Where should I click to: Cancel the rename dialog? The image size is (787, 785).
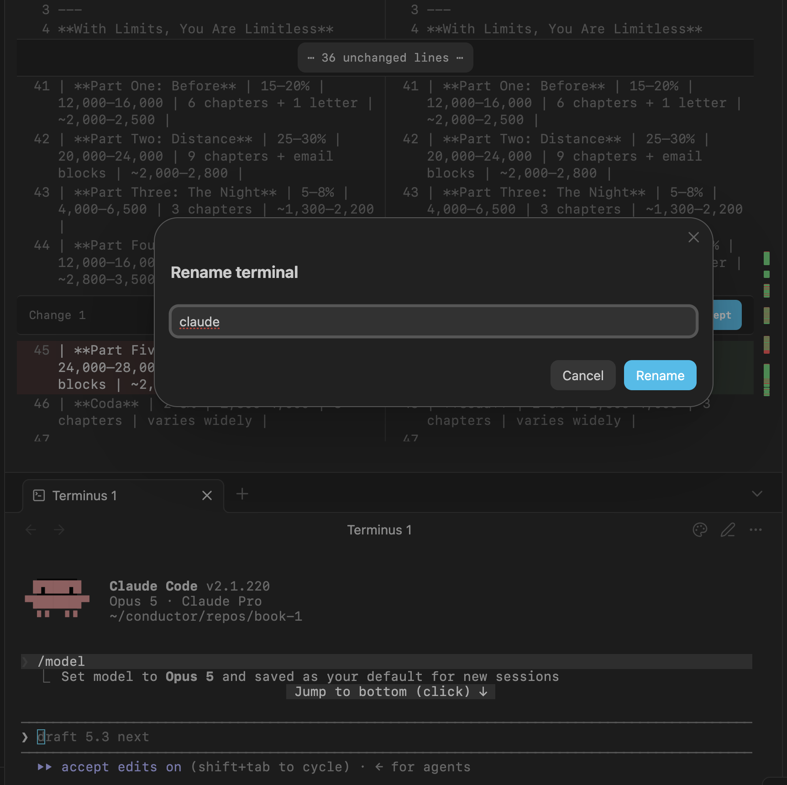pos(583,375)
